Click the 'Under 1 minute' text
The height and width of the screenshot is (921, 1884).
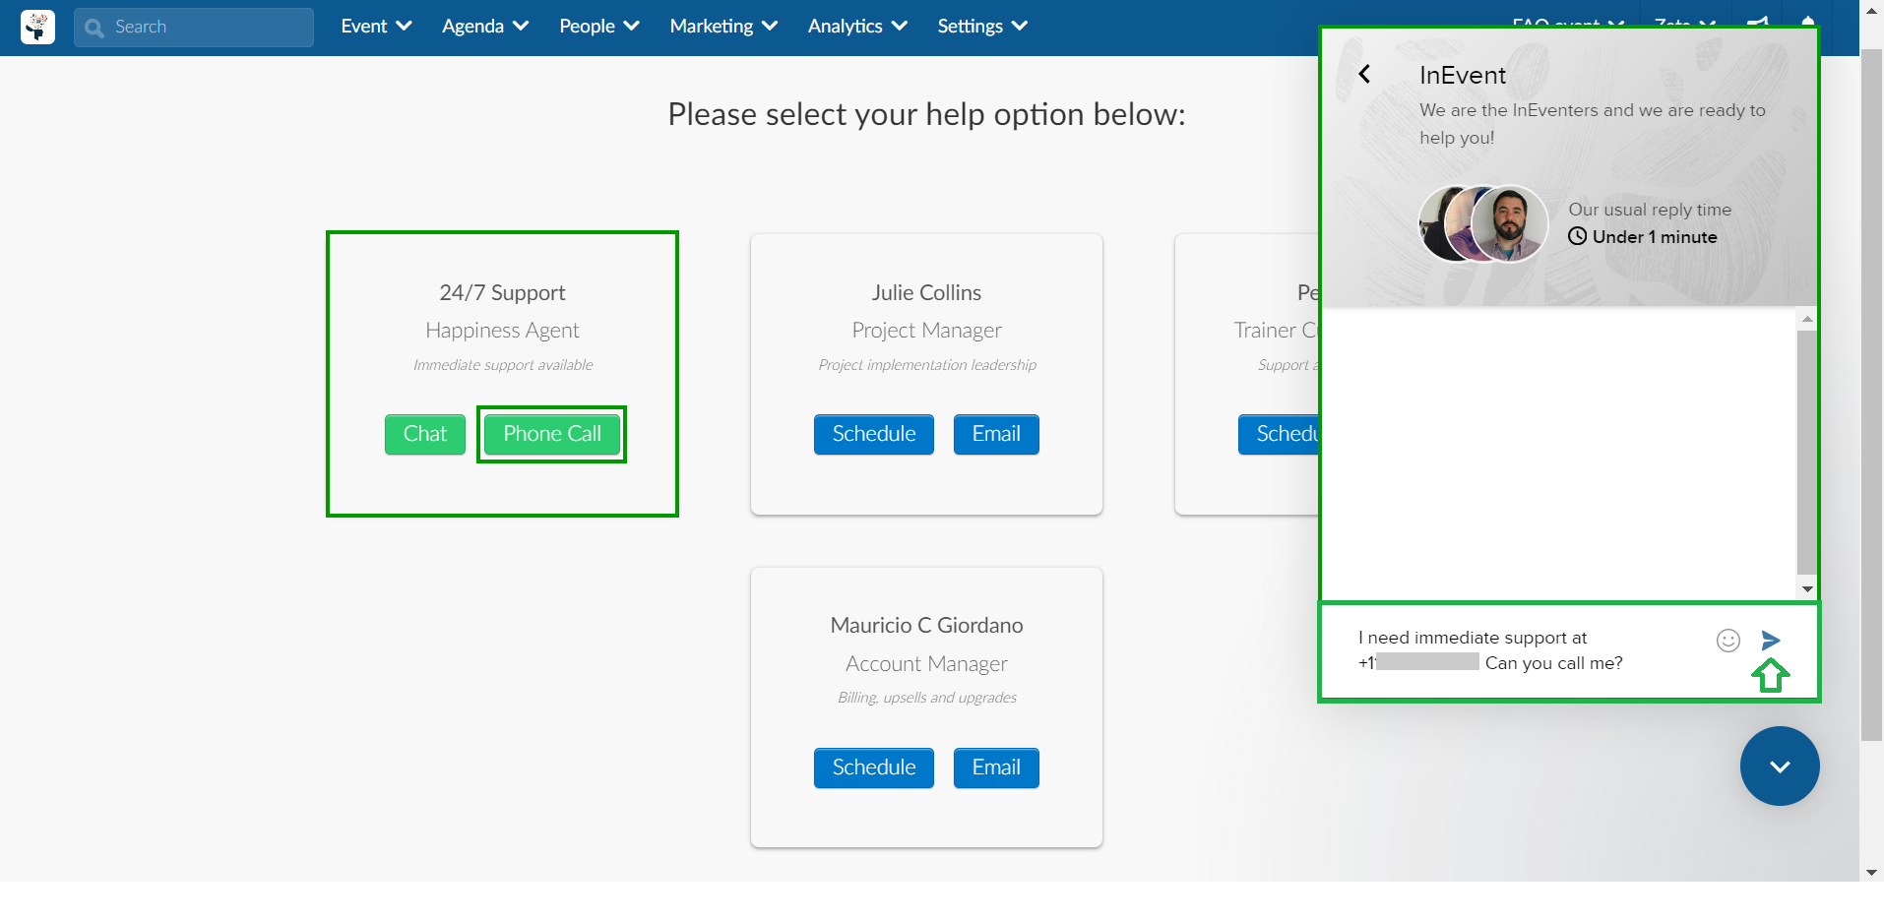pos(1655,237)
